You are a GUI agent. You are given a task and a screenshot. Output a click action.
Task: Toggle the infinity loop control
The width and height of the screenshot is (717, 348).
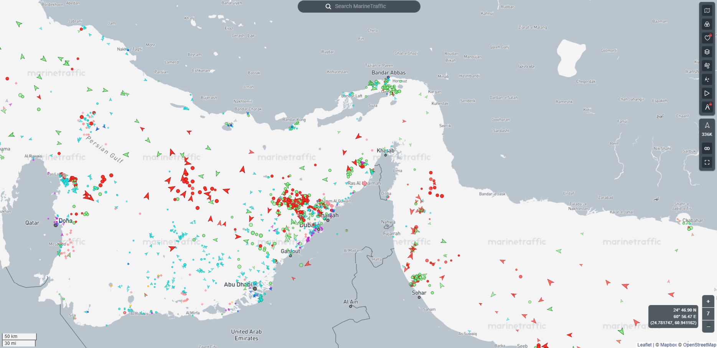pos(707,148)
